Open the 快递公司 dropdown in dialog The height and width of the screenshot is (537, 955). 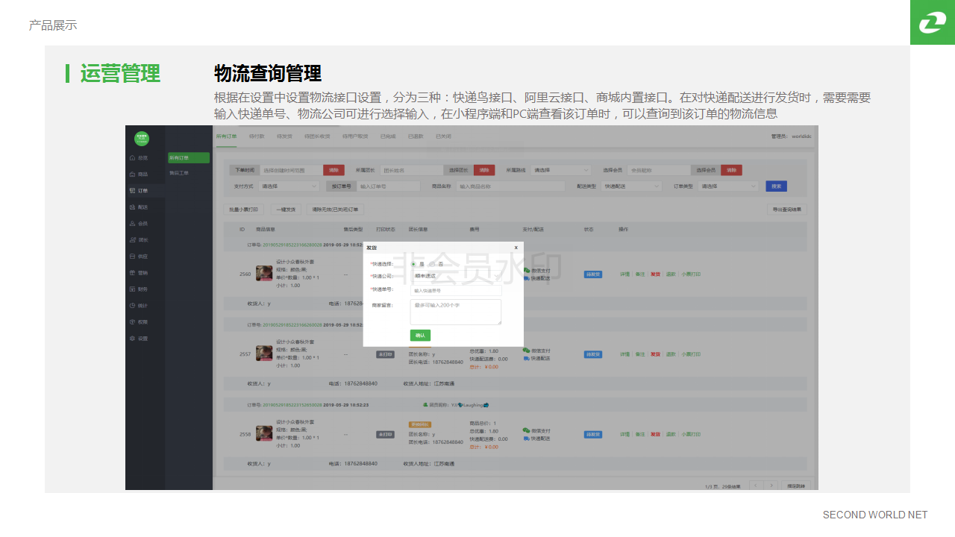(456, 276)
